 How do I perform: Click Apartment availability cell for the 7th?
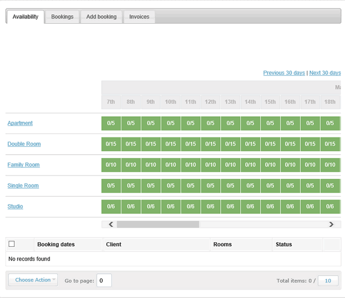pyautogui.click(x=111, y=123)
